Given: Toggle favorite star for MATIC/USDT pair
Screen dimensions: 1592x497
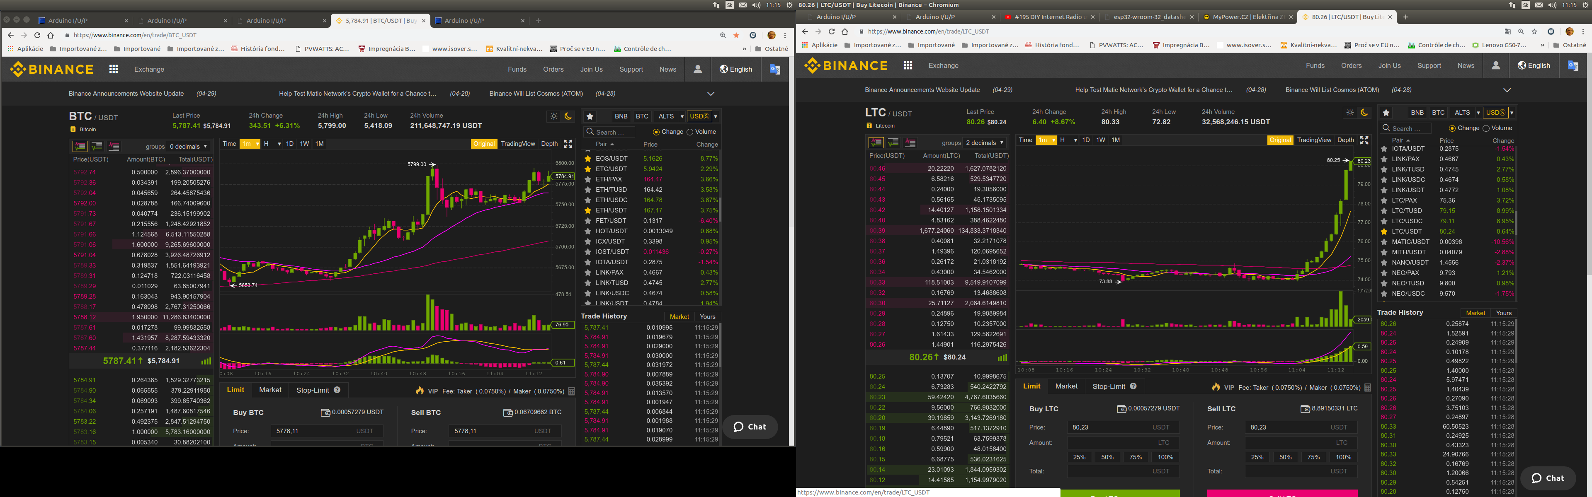Looking at the screenshot, I should (x=1384, y=242).
